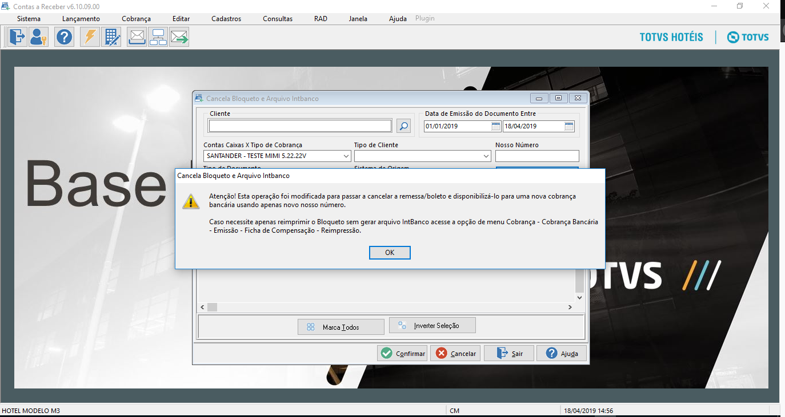Click the Marca Todos button
The height and width of the screenshot is (417, 785).
(341, 327)
